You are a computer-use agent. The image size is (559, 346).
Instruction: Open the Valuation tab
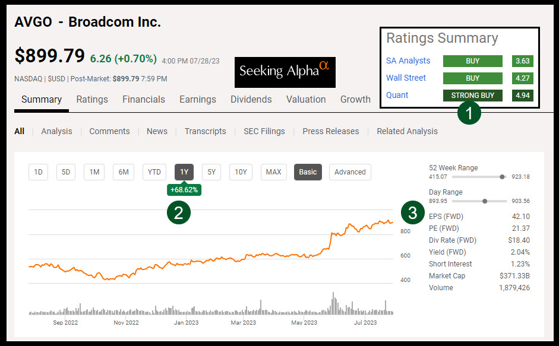tap(306, 100)
